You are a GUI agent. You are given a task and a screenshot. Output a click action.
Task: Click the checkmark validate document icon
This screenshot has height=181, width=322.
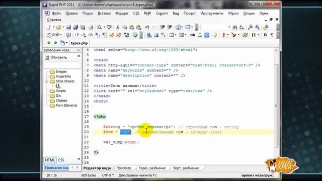click(135, 35)
